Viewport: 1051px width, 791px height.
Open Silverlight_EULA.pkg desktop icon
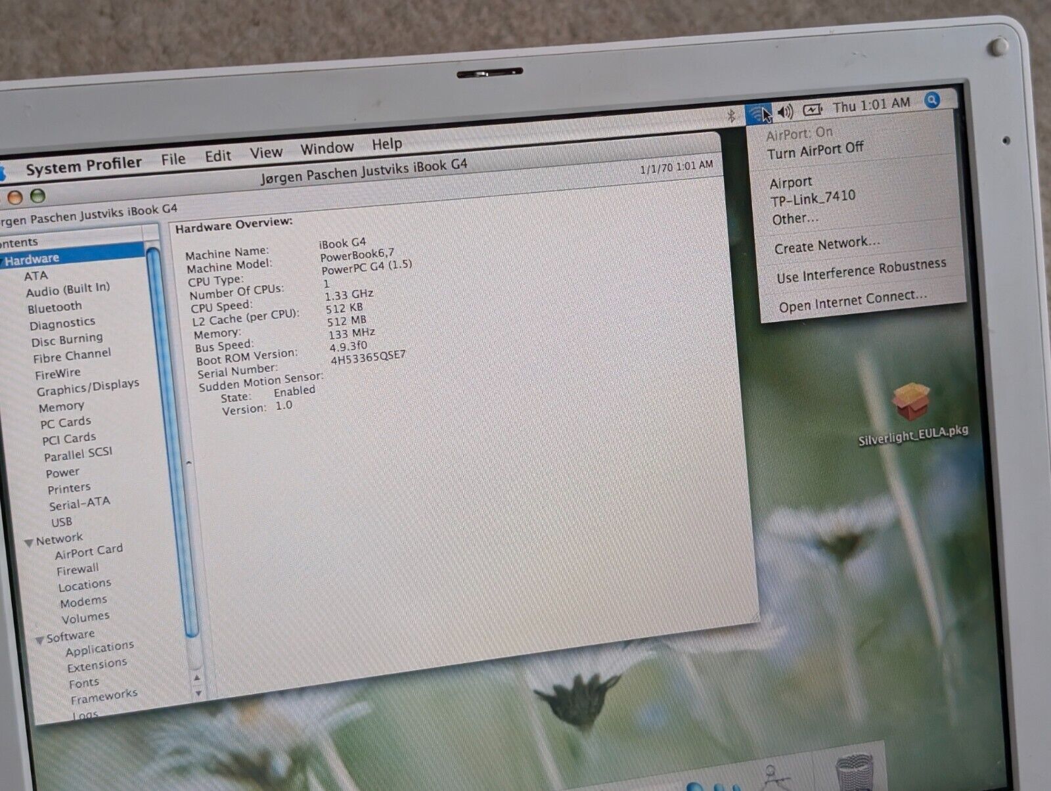point(912,414)
